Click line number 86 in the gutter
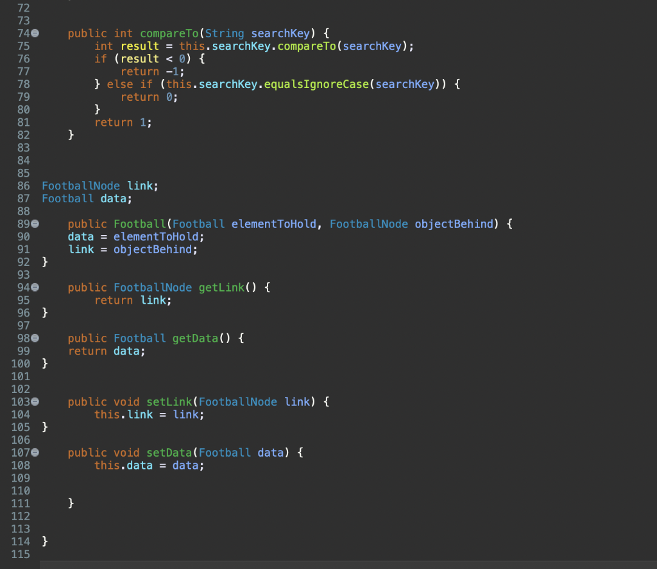The height and width of the screenshot is (569, 657). [x=24, y=186]
